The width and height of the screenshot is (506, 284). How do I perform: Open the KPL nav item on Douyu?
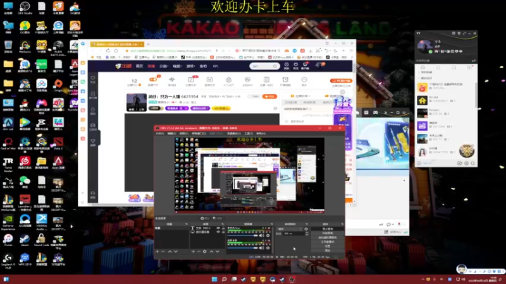point(216,66)
